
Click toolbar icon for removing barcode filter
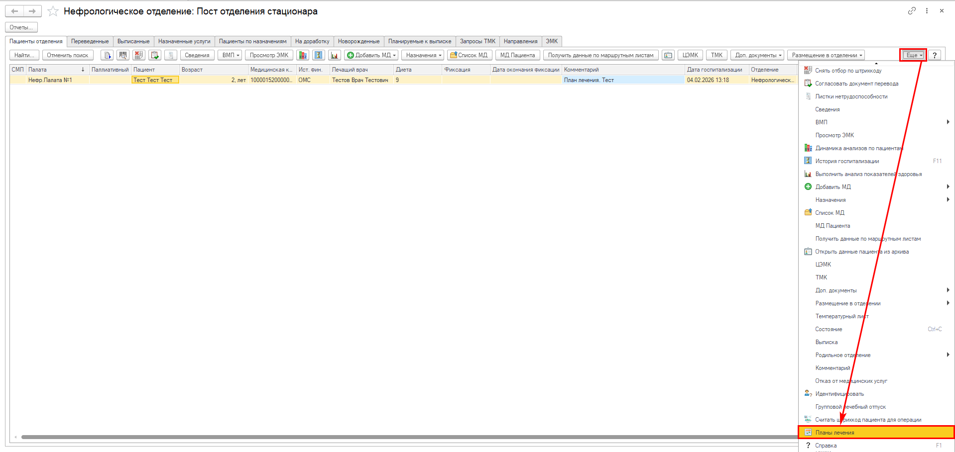(x=139, y=55)
